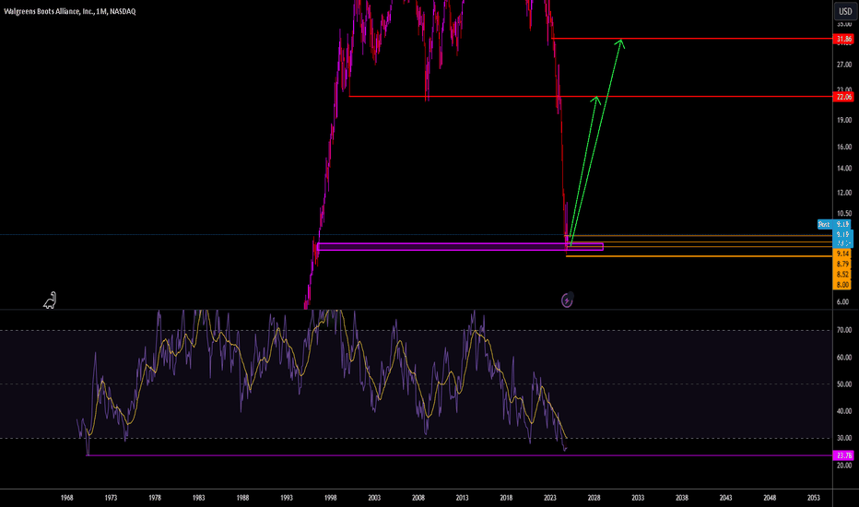Click the 30.00 level on RSI axis
The width and height of the screenshot is (859, 507).
tap(844, 438)
